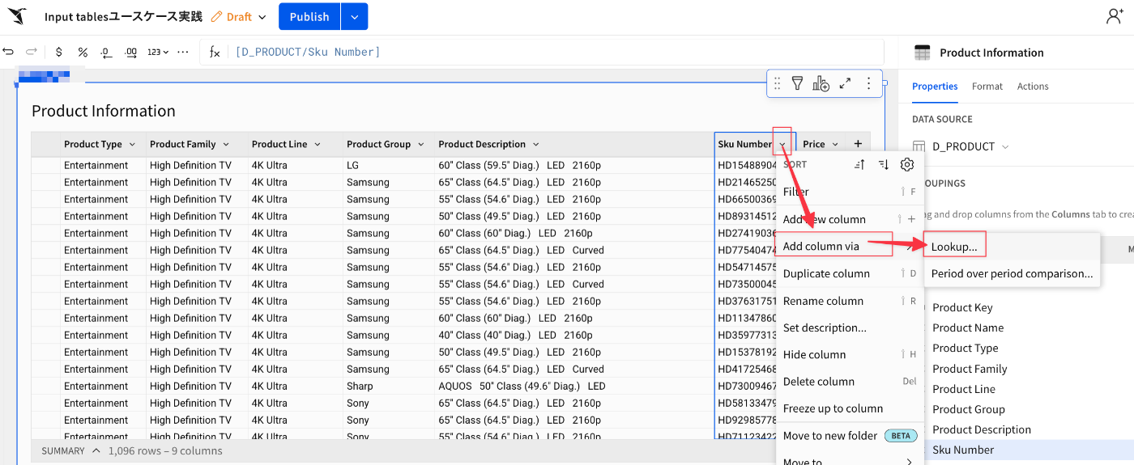Undo the last action
Viewport: 1134px width, 465px height.
click(8, 52)
